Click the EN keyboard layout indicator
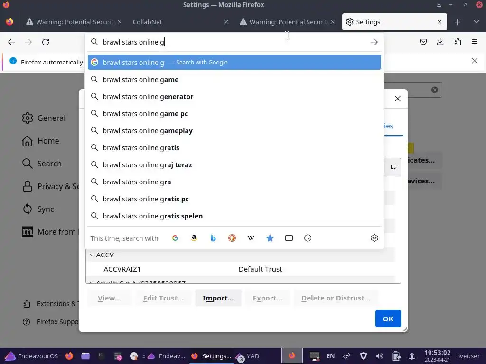Screen dimensions: 486x364 click(x=330, y=356)
